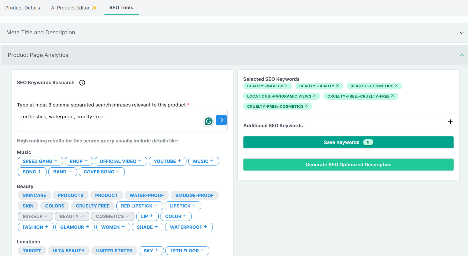Click the Grammarly icon in input
The height and width of the screenshot is (256, 468).
[x=209, y=121]
